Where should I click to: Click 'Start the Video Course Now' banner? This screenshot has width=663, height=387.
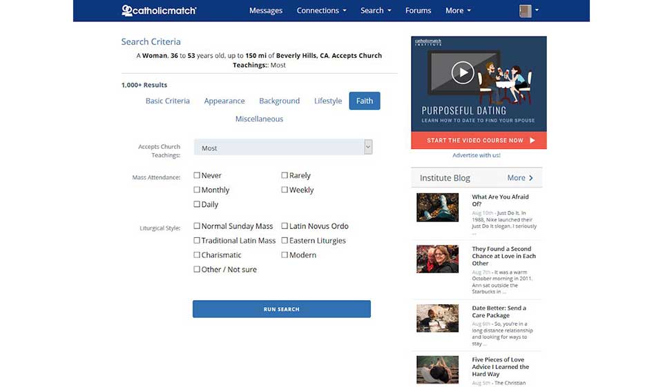[479, 140]
